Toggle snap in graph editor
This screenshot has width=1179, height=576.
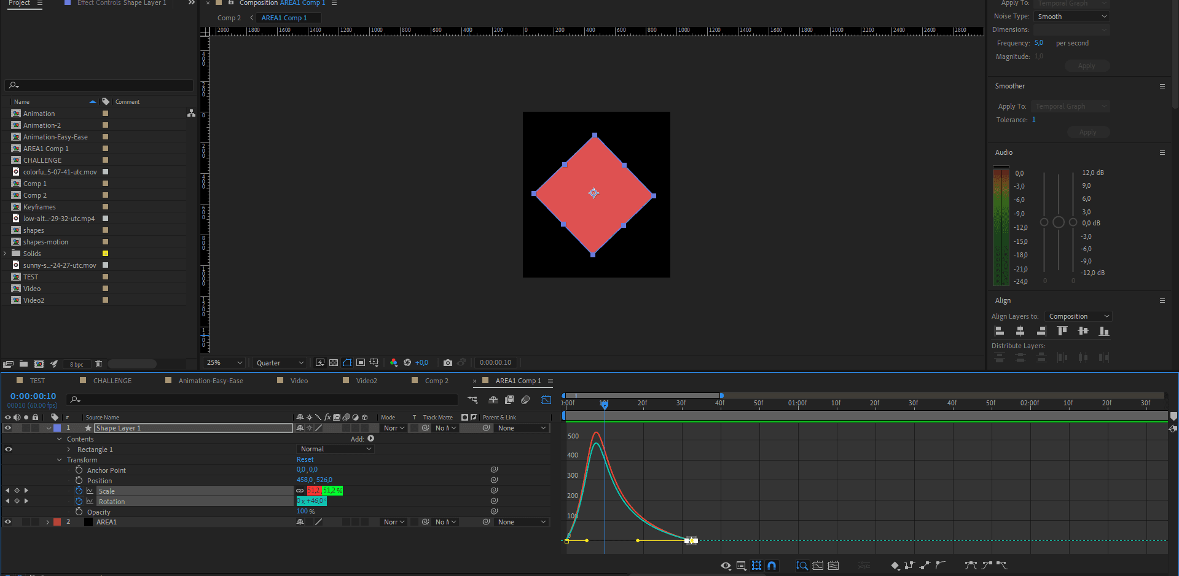coord(772,566)
